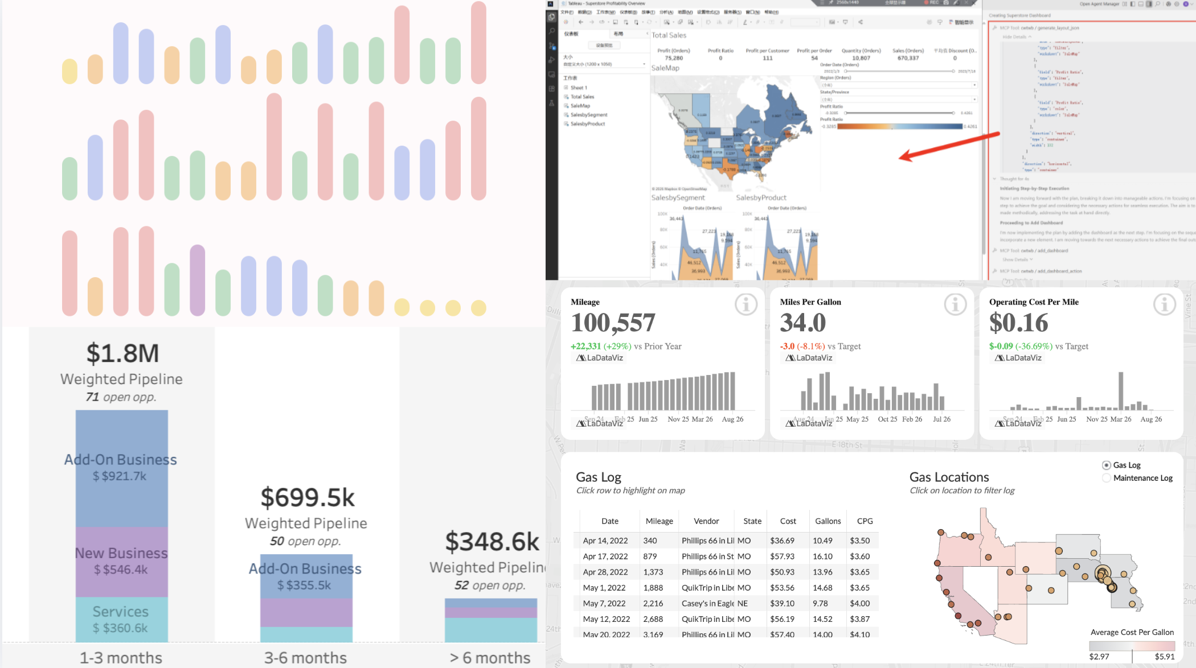The height and width of the screenshot is (668, 1196).
Task: Click the Profit Ratio filter slider left handle
Action: click(x=846, y=113)
